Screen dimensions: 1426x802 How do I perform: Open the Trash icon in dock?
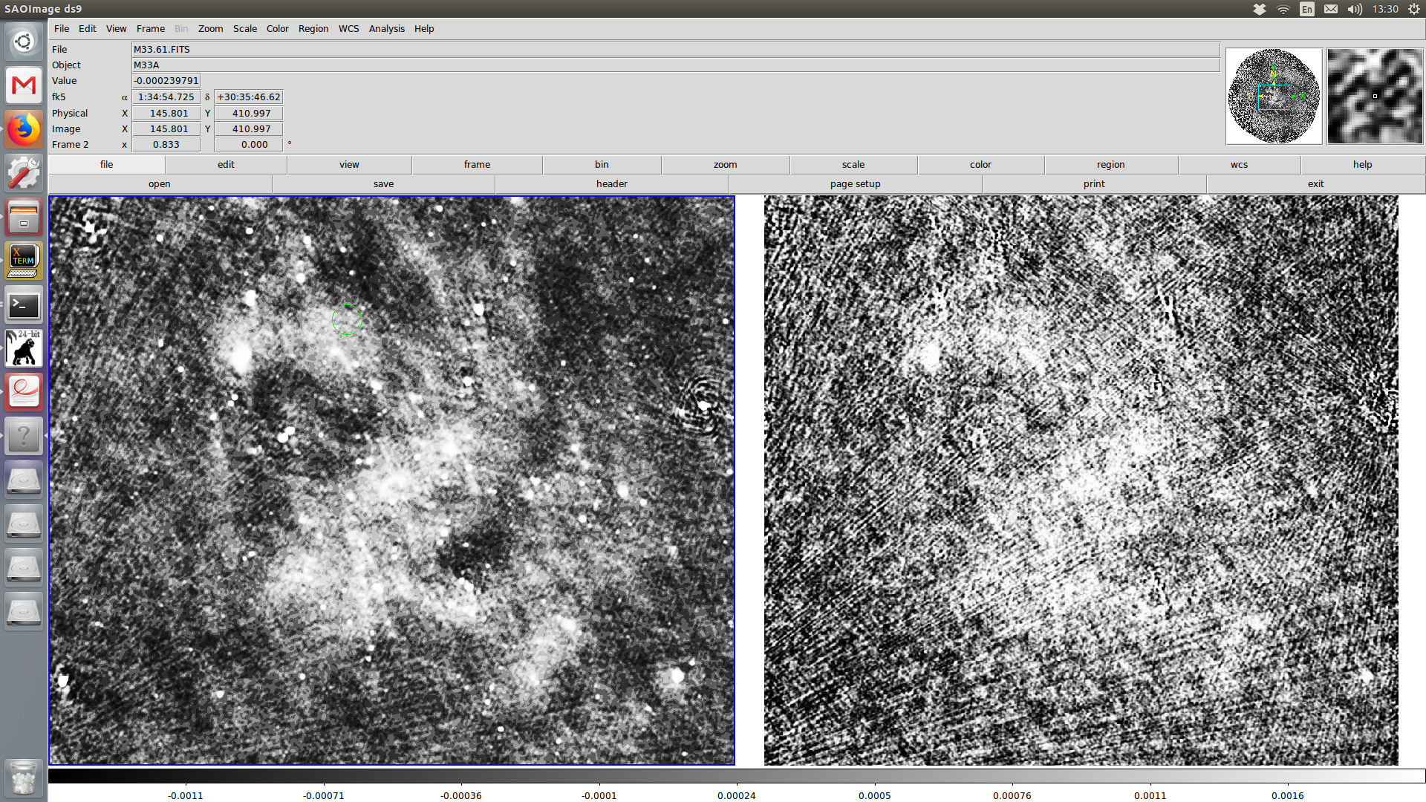pos(24,777)
